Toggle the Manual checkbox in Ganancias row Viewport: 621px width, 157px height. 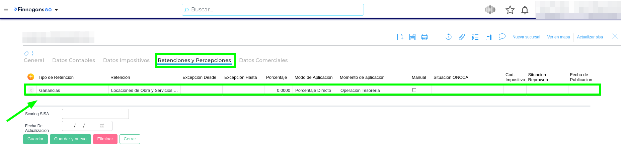pos(414,90)
